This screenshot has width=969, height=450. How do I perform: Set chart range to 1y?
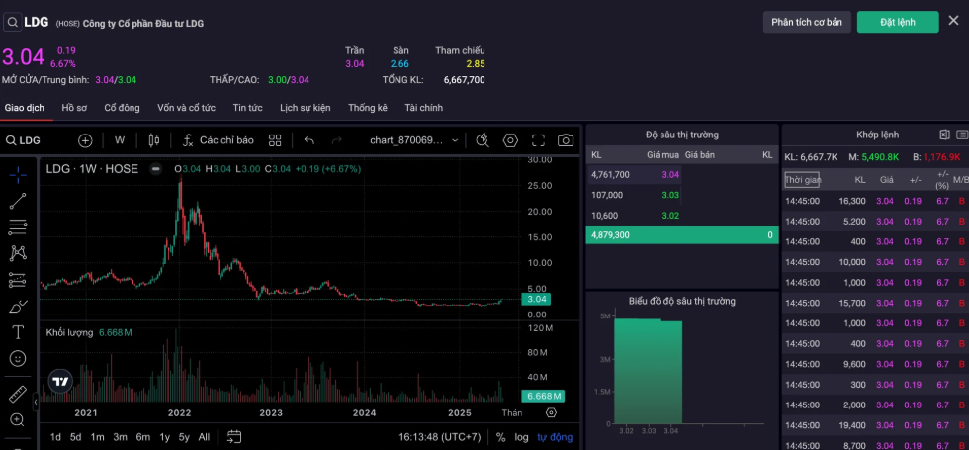tap(164, 437)
